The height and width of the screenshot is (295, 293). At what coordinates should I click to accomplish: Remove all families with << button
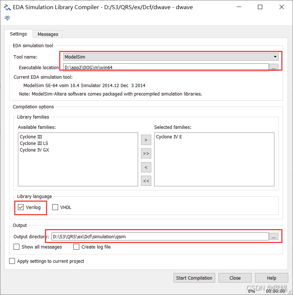pyautogui.click(x=146, y=181)
